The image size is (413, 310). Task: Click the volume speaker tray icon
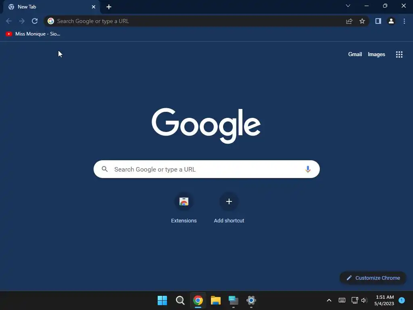point(364,300)
